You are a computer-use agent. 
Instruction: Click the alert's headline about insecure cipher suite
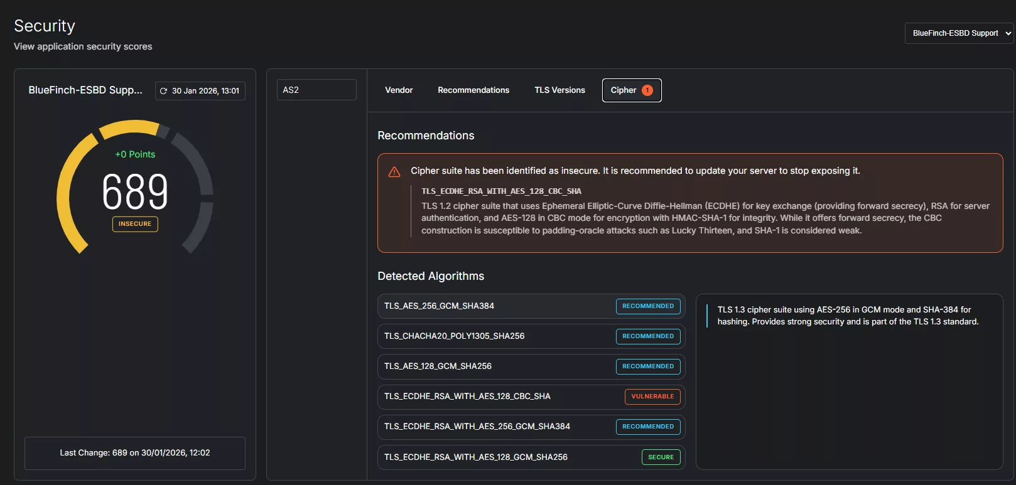pos(635,171)
